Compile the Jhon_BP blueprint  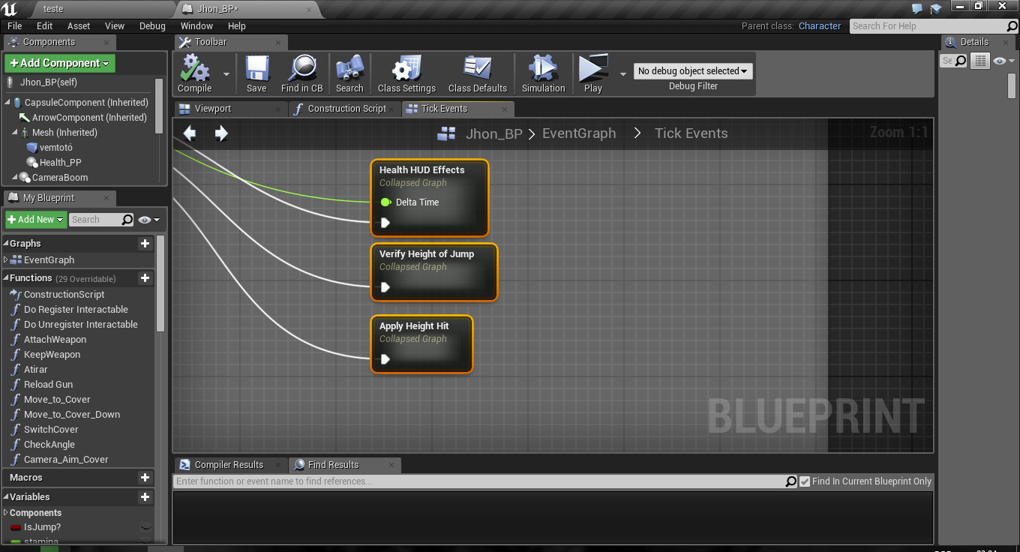click(195, 73)
